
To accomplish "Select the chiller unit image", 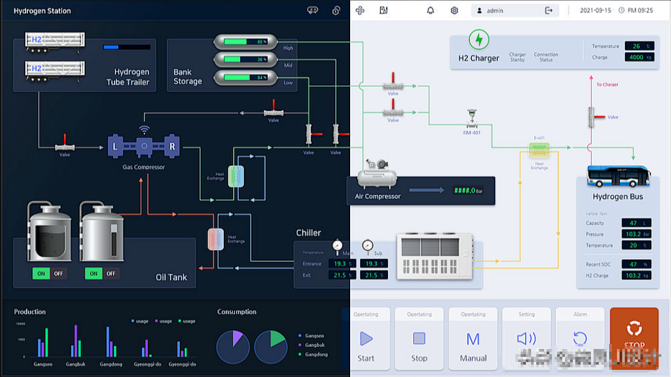I will coord(435,257).
